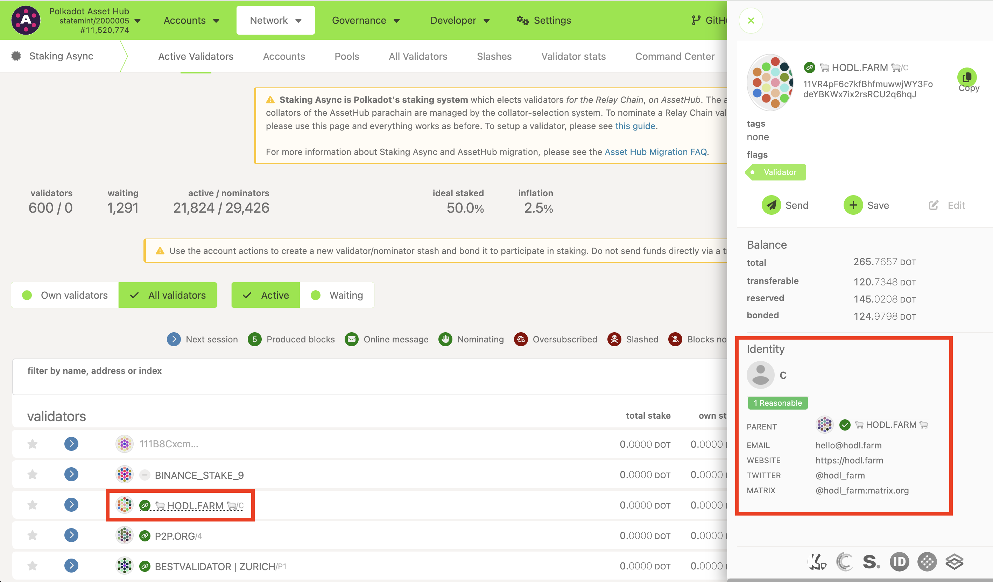Expand the Governance dropdown menu
The width and height of the screenshot is (993, 582).
click(x=365, y=21)
